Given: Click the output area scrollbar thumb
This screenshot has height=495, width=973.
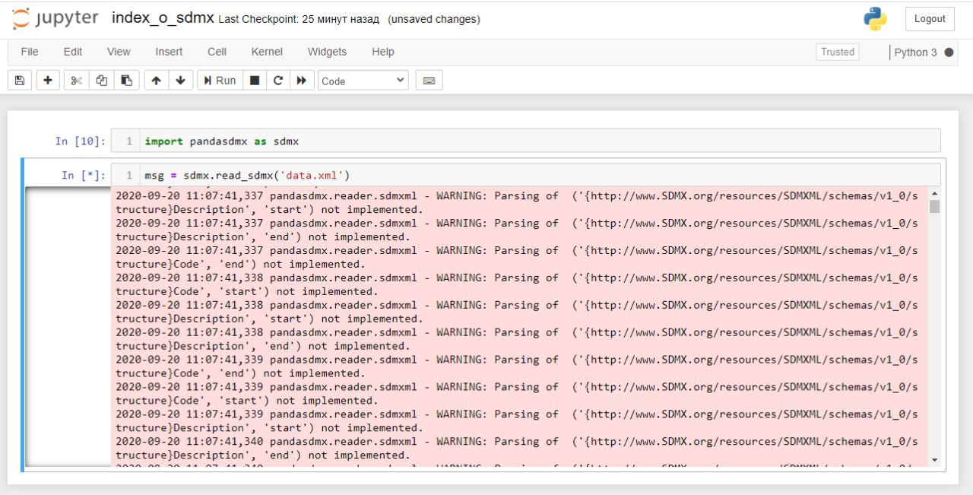Looking at the screenshot, I should click(x=934, y=207).
